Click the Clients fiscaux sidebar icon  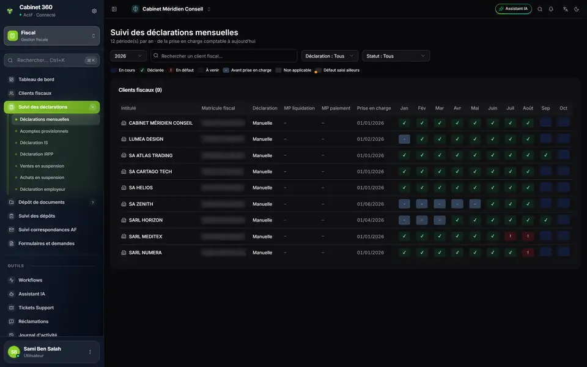[11, 93]
